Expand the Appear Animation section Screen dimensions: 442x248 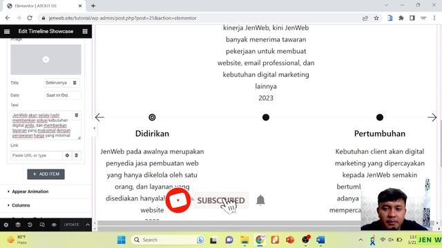tap(30, 192)
